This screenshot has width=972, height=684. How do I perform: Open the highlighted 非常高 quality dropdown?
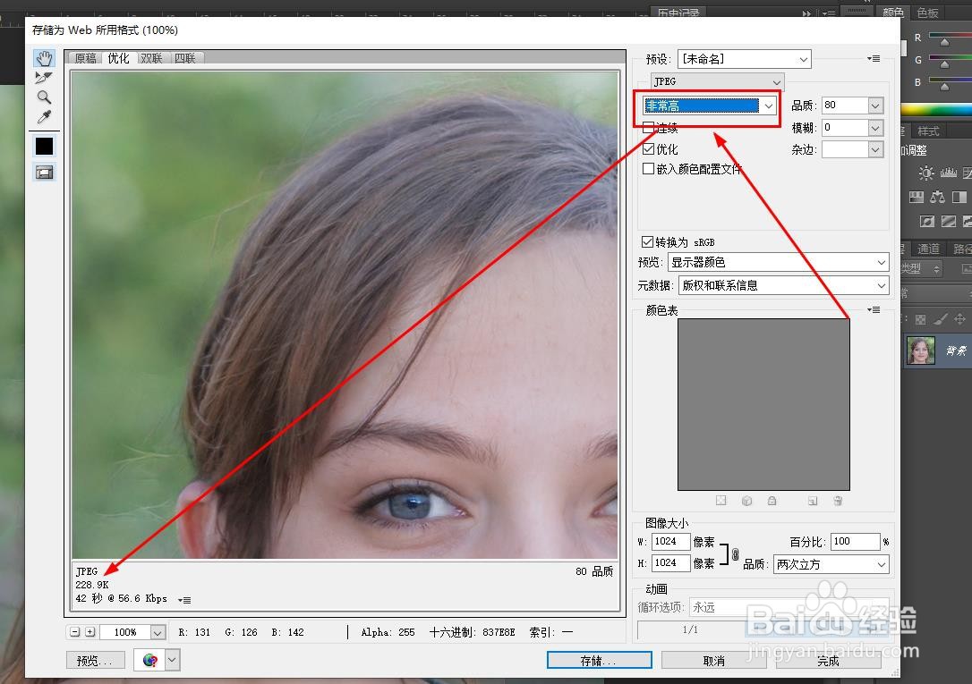pyautogui.click(x=768, y=106)
